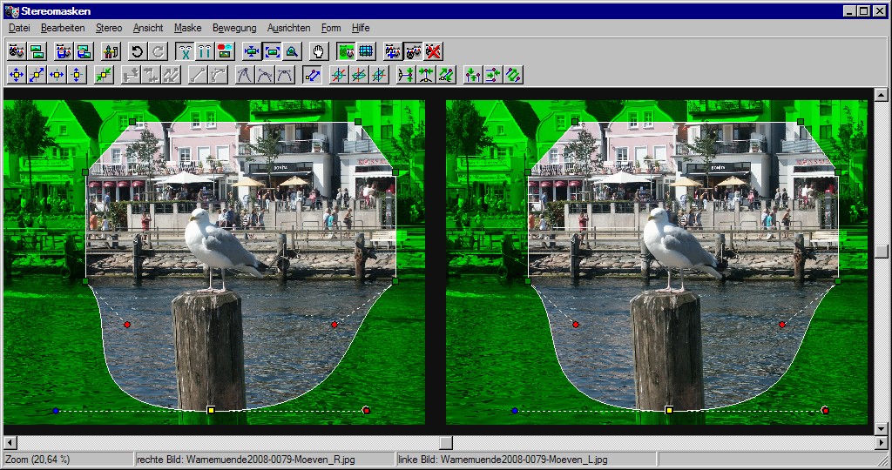Click the blue diagonal resize arrow icon
Viewport: 892px width, 470px height.
coord(37,75)
